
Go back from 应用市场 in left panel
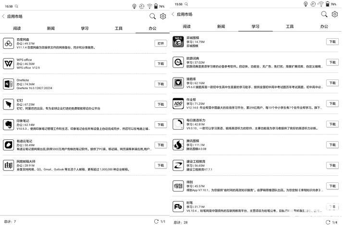pyautogui.click(x=3, y=16)
